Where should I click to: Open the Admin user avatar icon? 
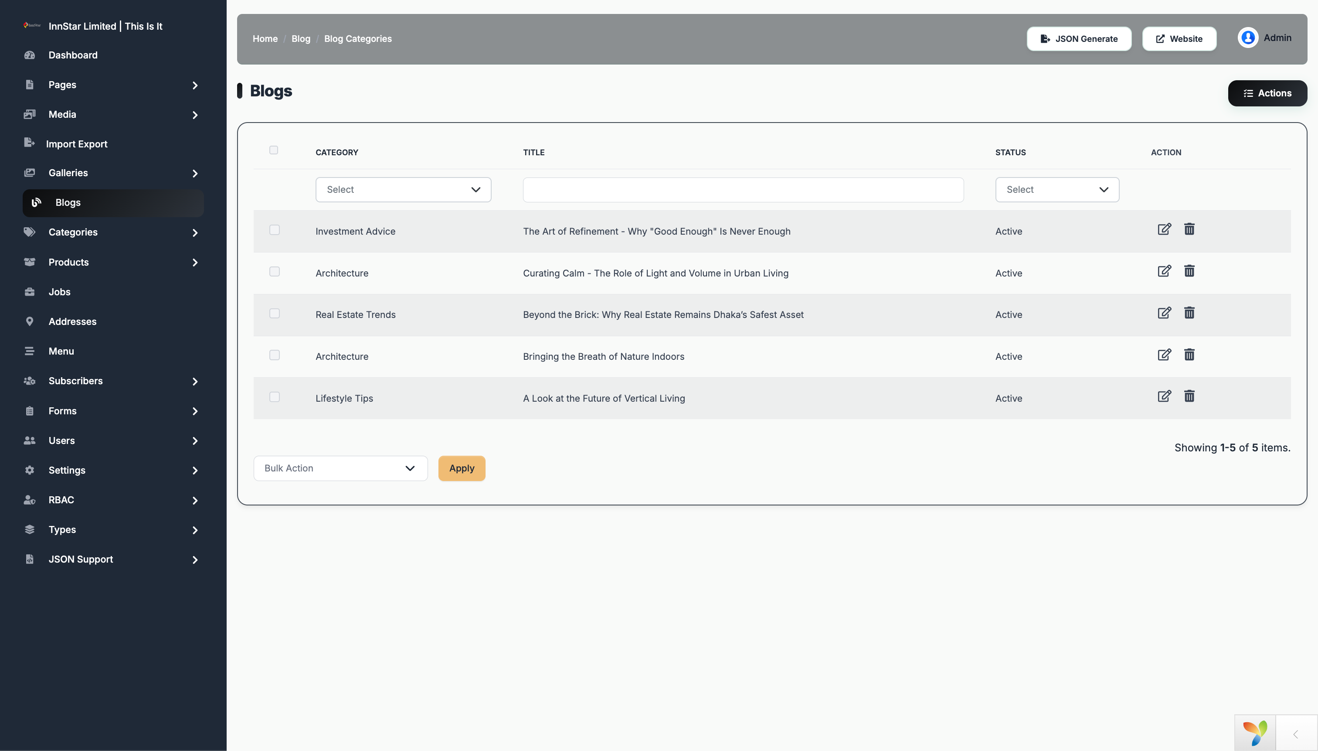[1247, 38]
